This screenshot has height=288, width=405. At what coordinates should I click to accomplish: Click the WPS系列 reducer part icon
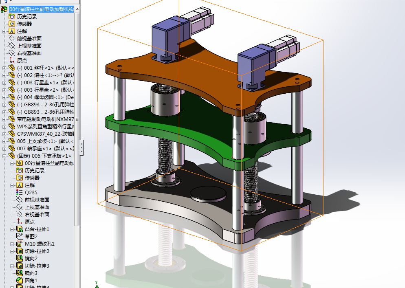(x=12, y=127)
